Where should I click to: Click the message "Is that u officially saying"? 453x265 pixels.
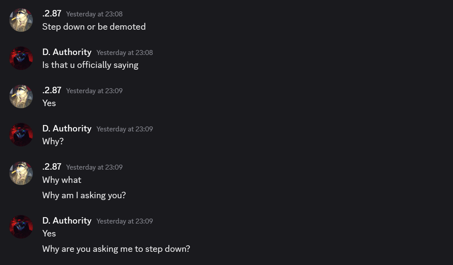point(90,65)
